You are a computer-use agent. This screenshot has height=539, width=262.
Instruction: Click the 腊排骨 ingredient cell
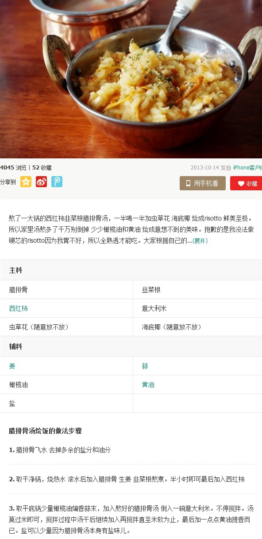pos(66,290)
